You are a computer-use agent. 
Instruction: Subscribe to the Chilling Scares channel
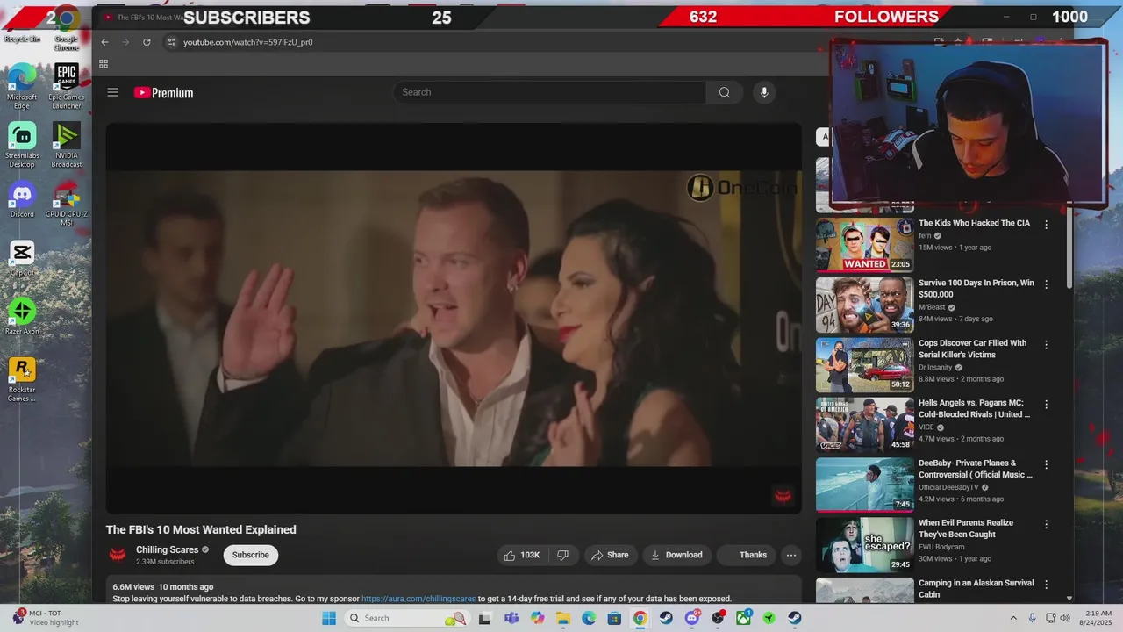click(251, 555)
